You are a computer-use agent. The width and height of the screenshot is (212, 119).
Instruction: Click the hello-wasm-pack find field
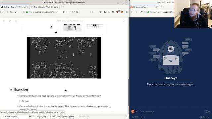coord(15,116)
